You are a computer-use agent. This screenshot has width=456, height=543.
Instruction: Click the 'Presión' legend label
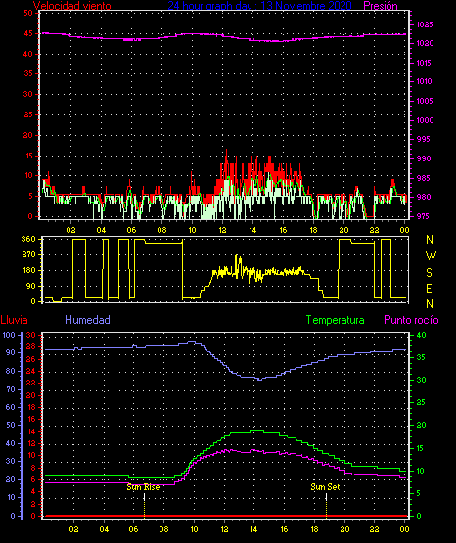381,6
